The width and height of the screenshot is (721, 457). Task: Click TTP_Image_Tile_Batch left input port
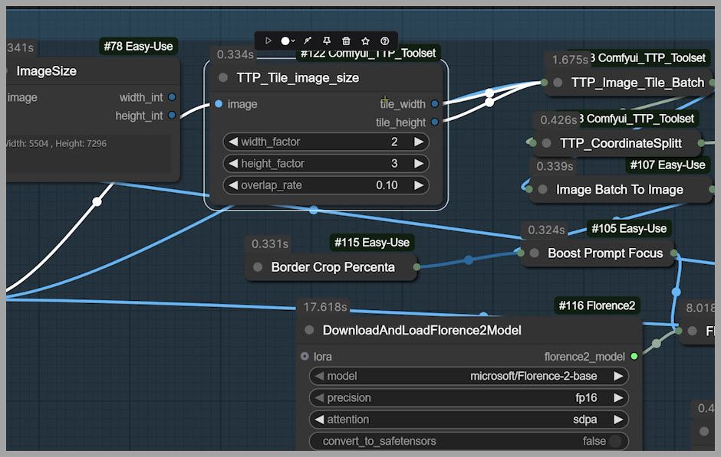point(545,83)
